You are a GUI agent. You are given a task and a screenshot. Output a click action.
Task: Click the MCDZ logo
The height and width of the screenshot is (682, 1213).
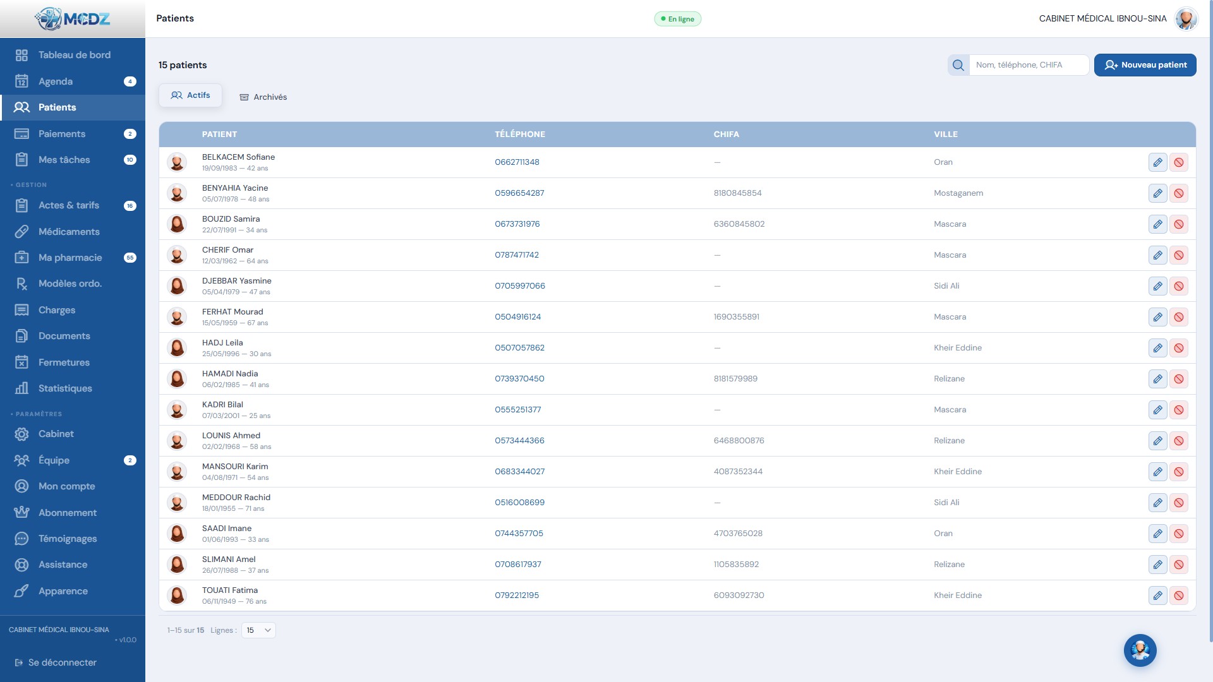(73, 19)
